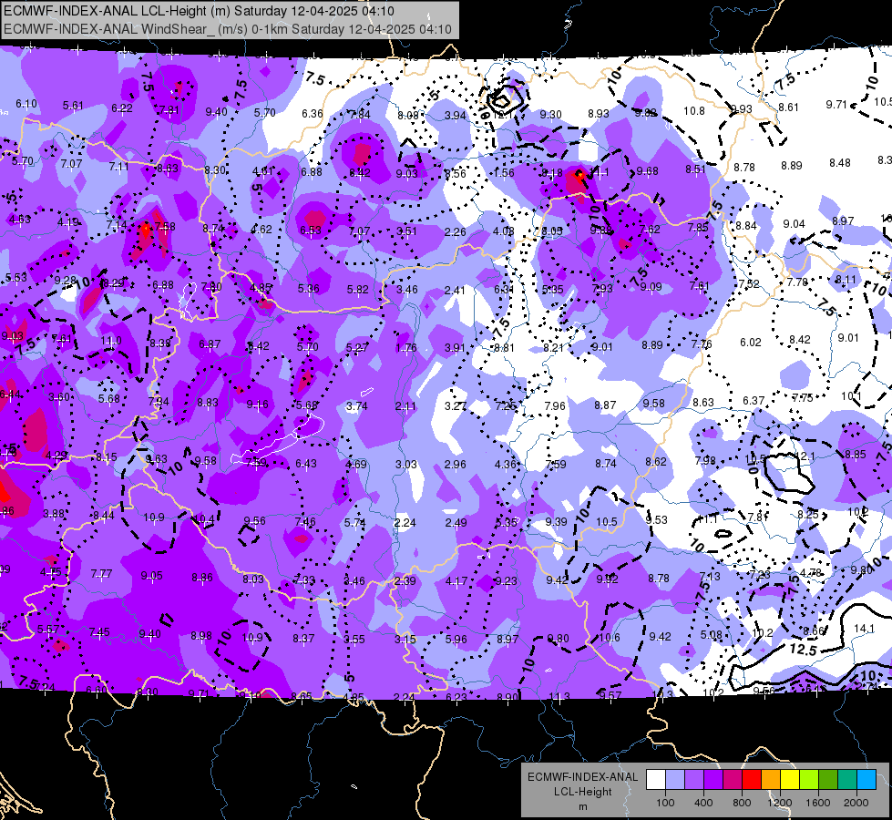This screenshot has height=820, width=892.
Task: Click the yellow legend color swatch
Action: click(x=790, y=780)
